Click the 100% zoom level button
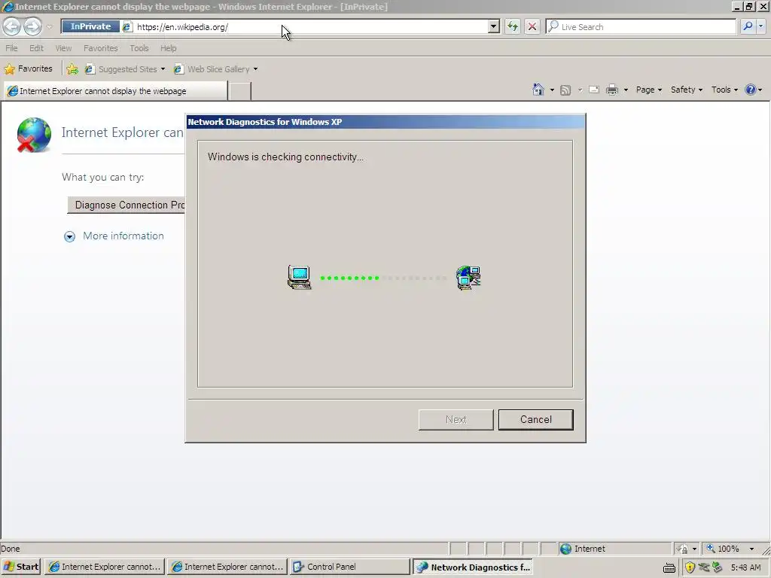 [x=724, y=549]
